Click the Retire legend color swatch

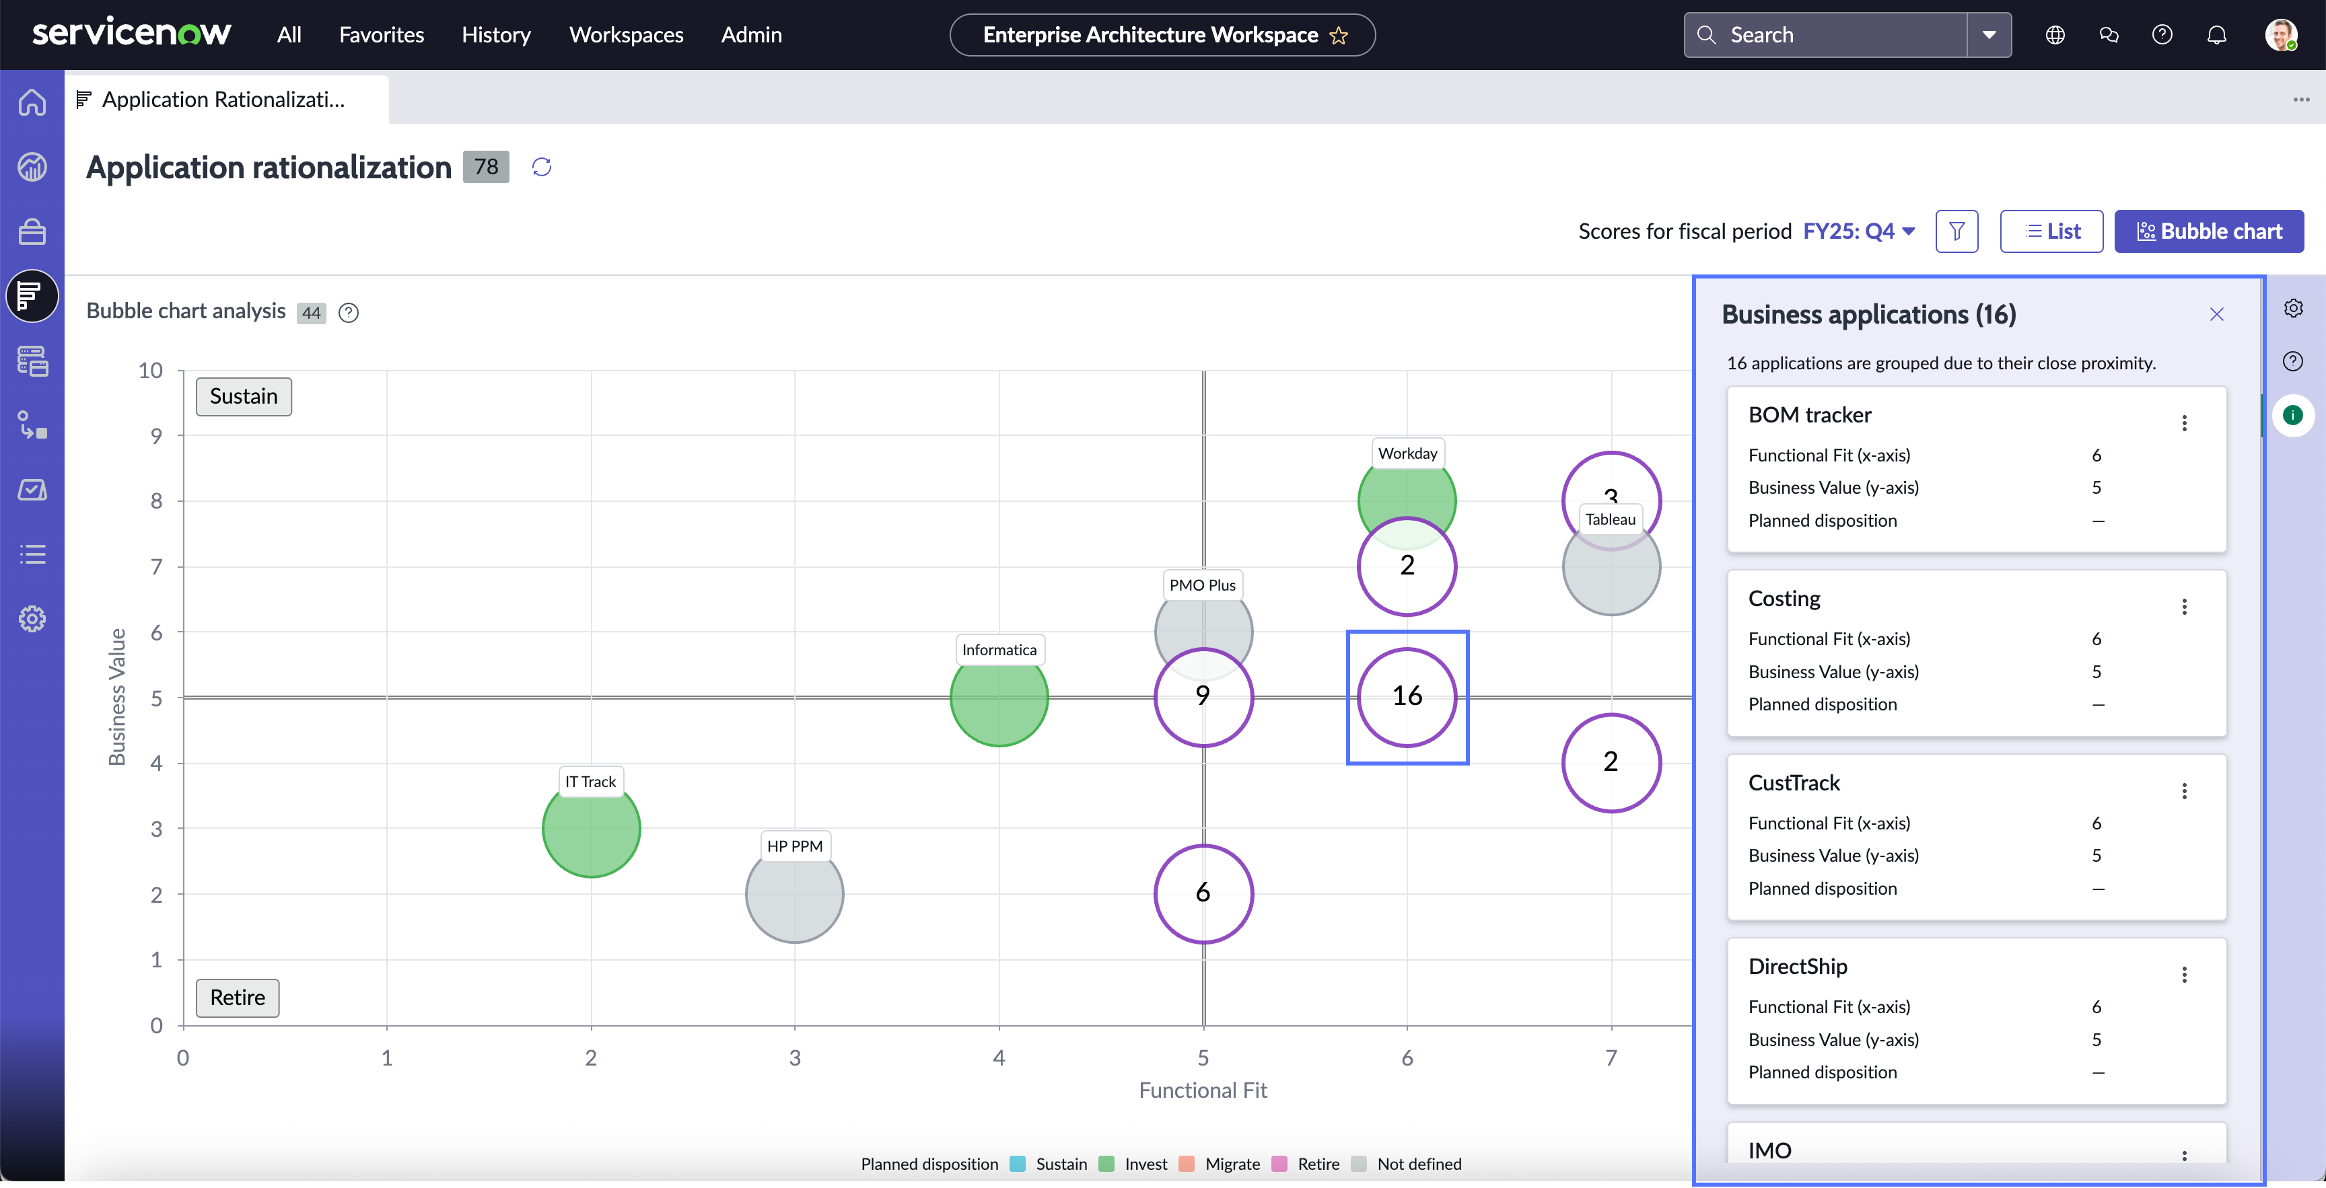coord(1279,1164)
